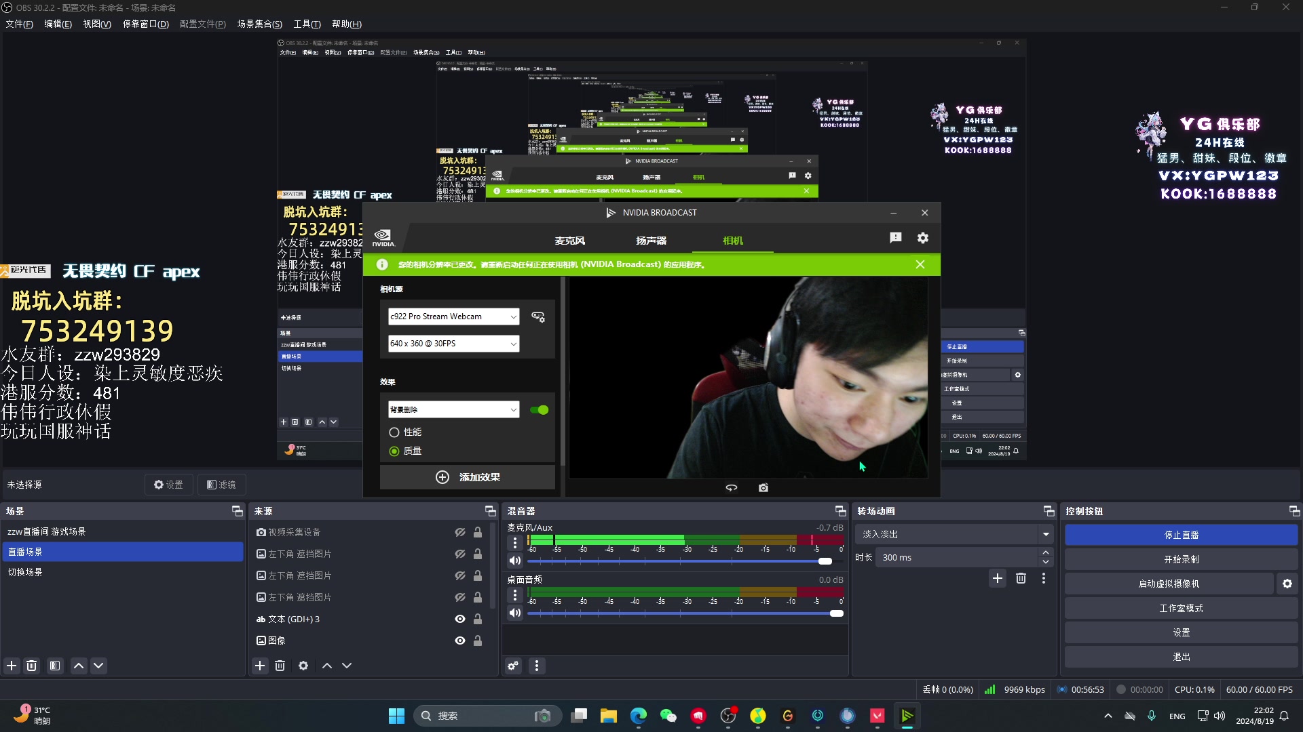This screenshot has height=732, width=1303.
Task: Switch to the 扬声器 tab in Broadcast
Action: (651, 241)
